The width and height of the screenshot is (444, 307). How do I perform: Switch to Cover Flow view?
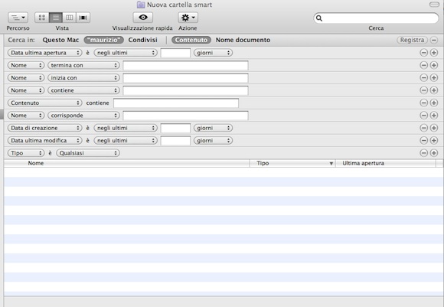(x=83, y=18)
